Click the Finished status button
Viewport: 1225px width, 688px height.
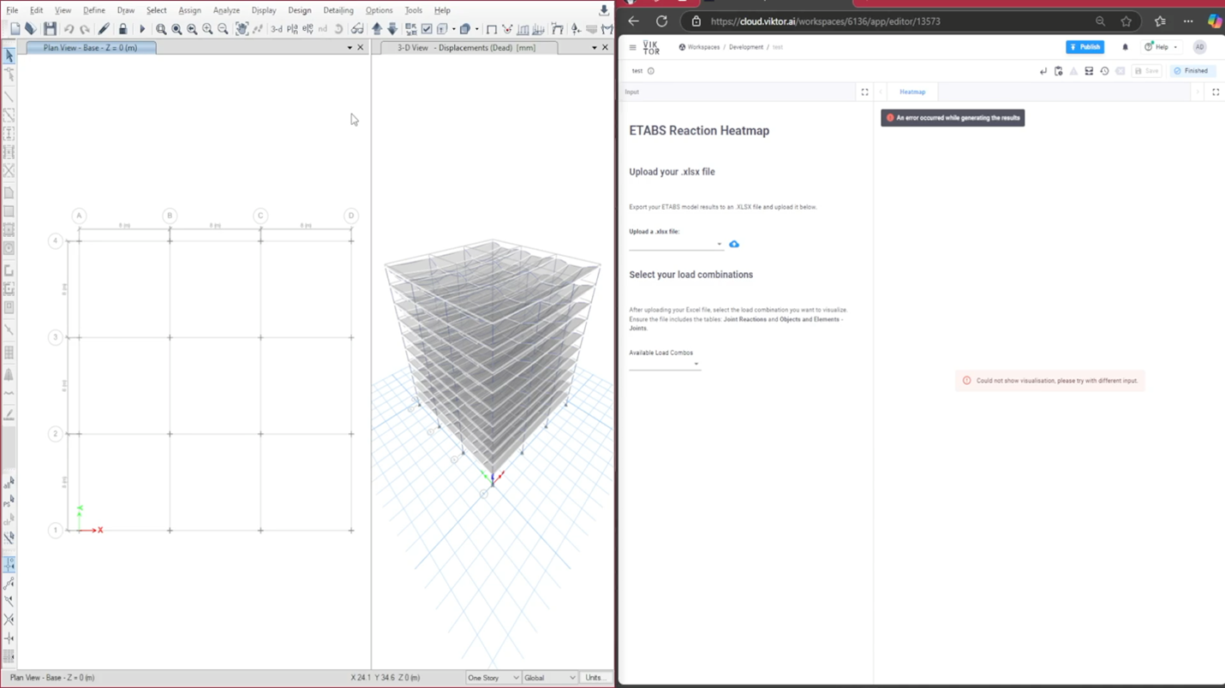tap(1192, 71)
